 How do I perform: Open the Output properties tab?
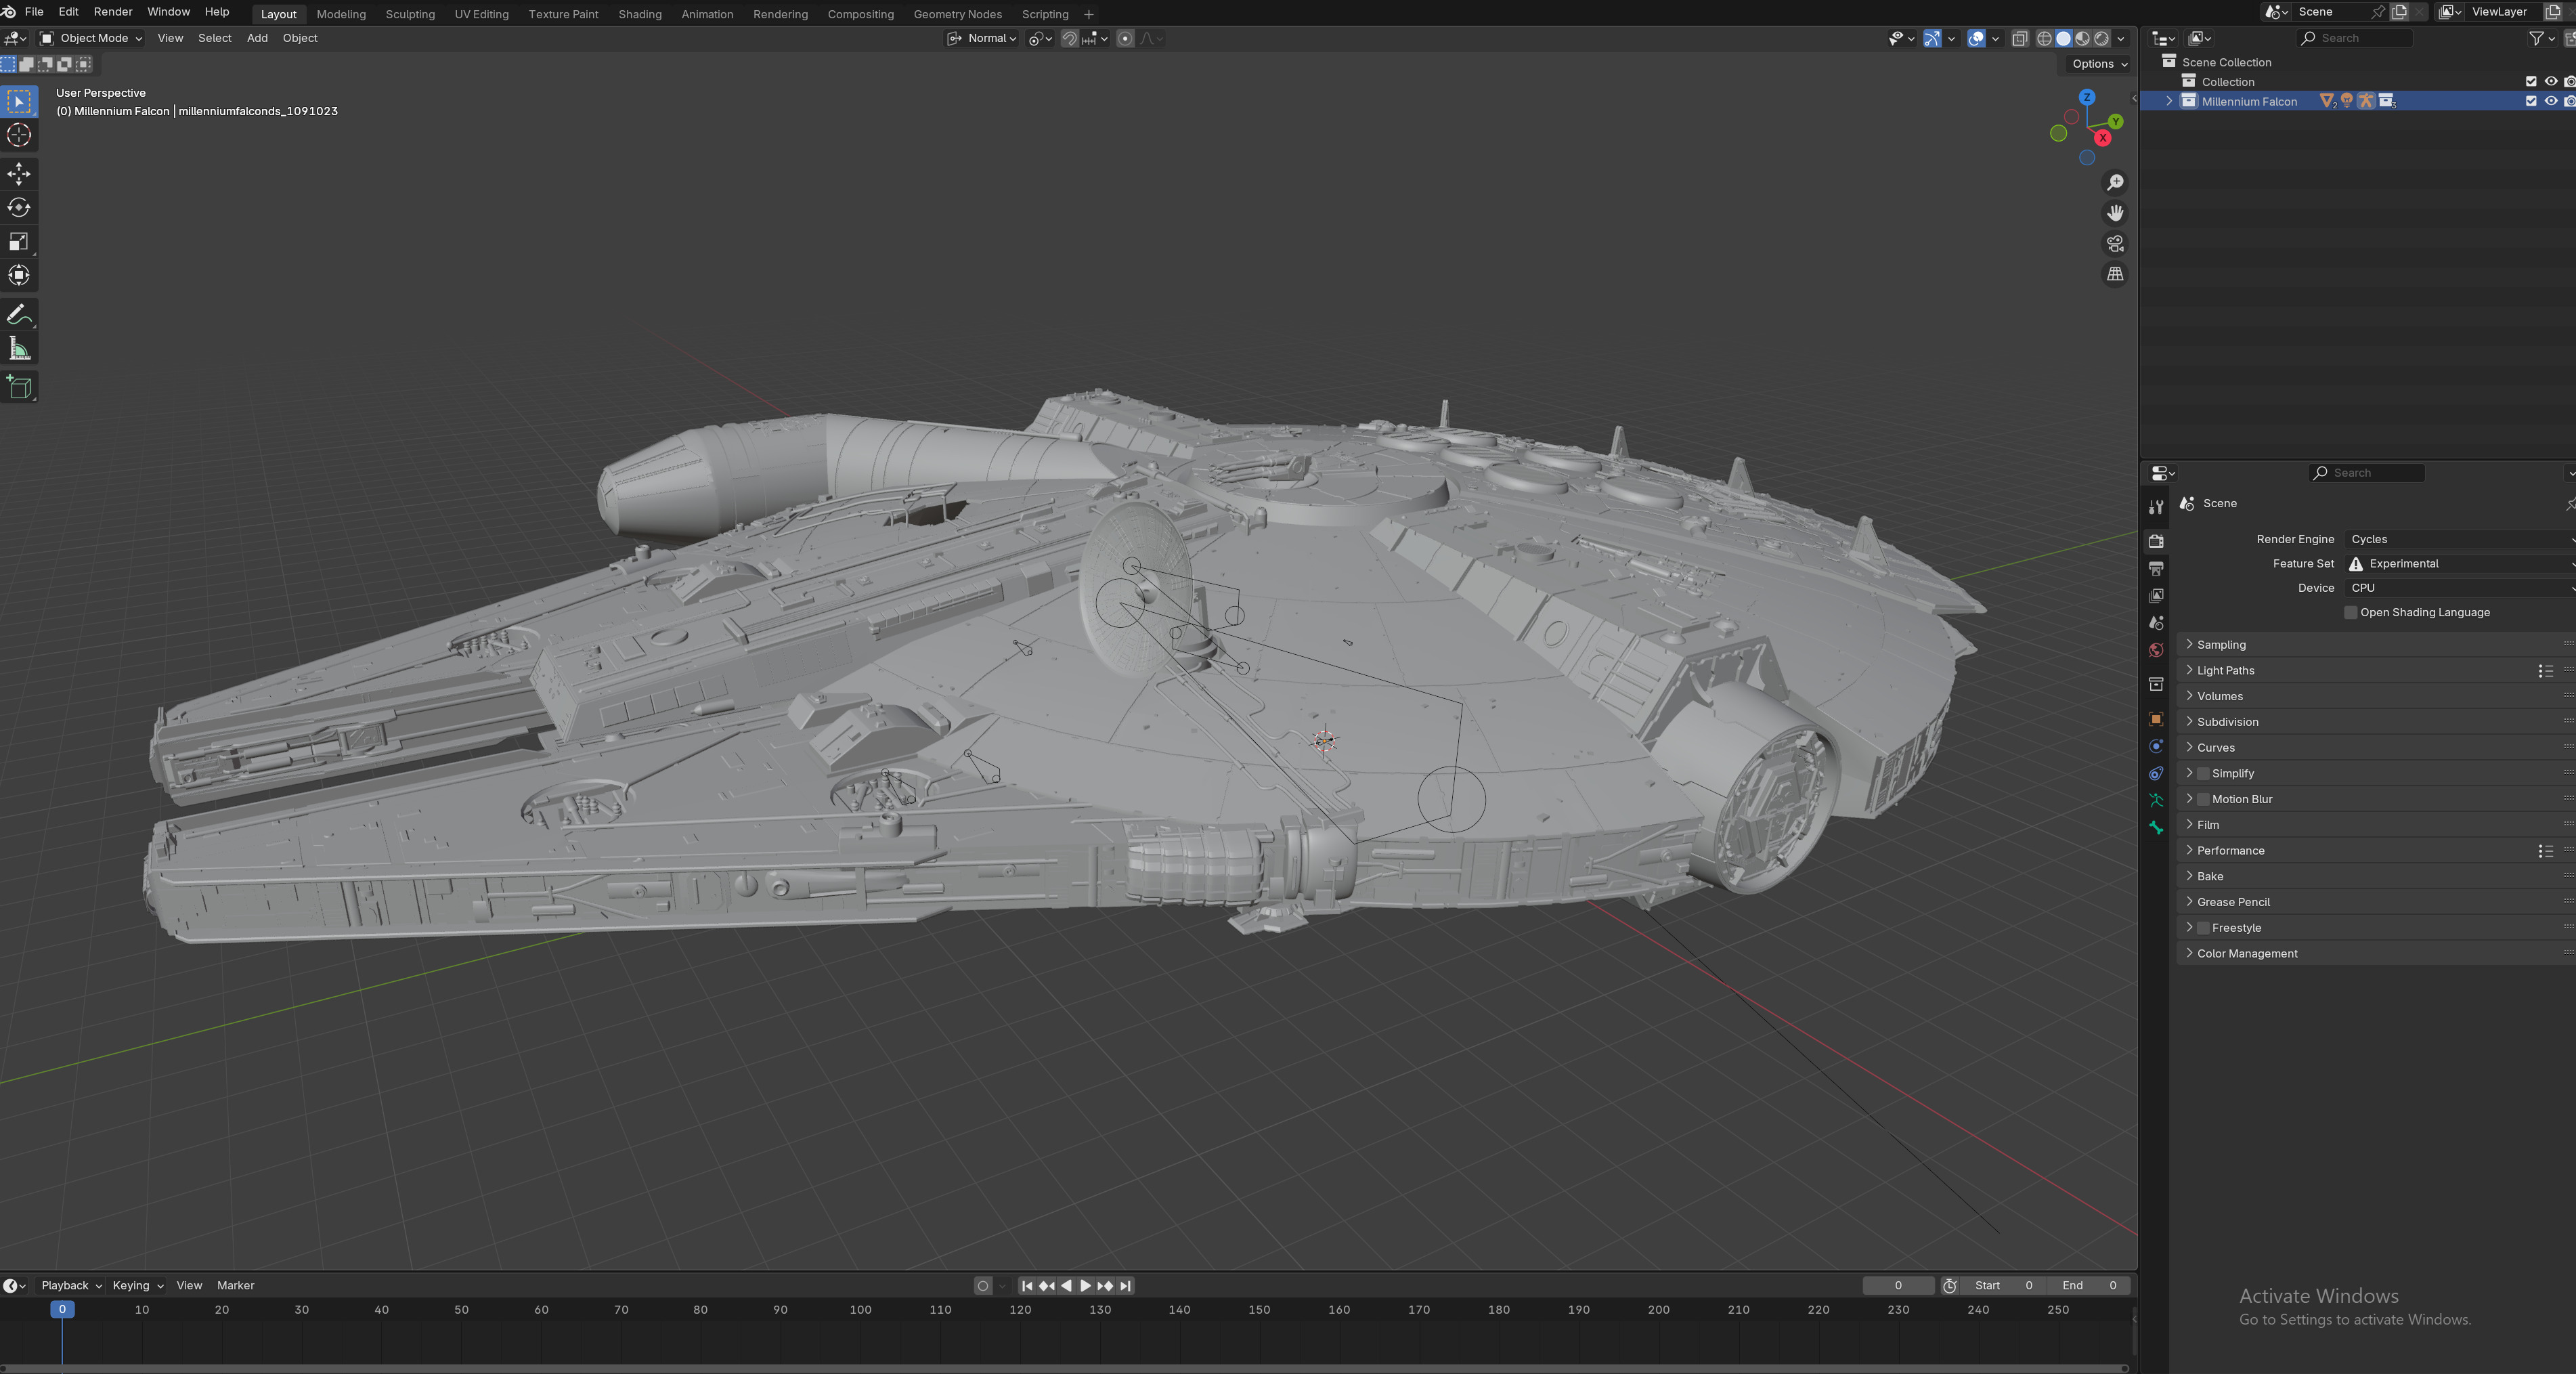pos(2156,569)
